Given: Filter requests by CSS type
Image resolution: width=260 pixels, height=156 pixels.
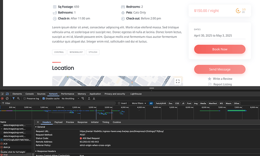Looking at the screenshot, I should click(x=177, y=103).
